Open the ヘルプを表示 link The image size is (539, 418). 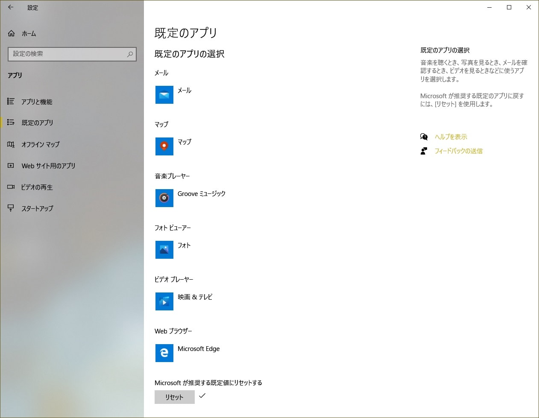click(451, 137)
